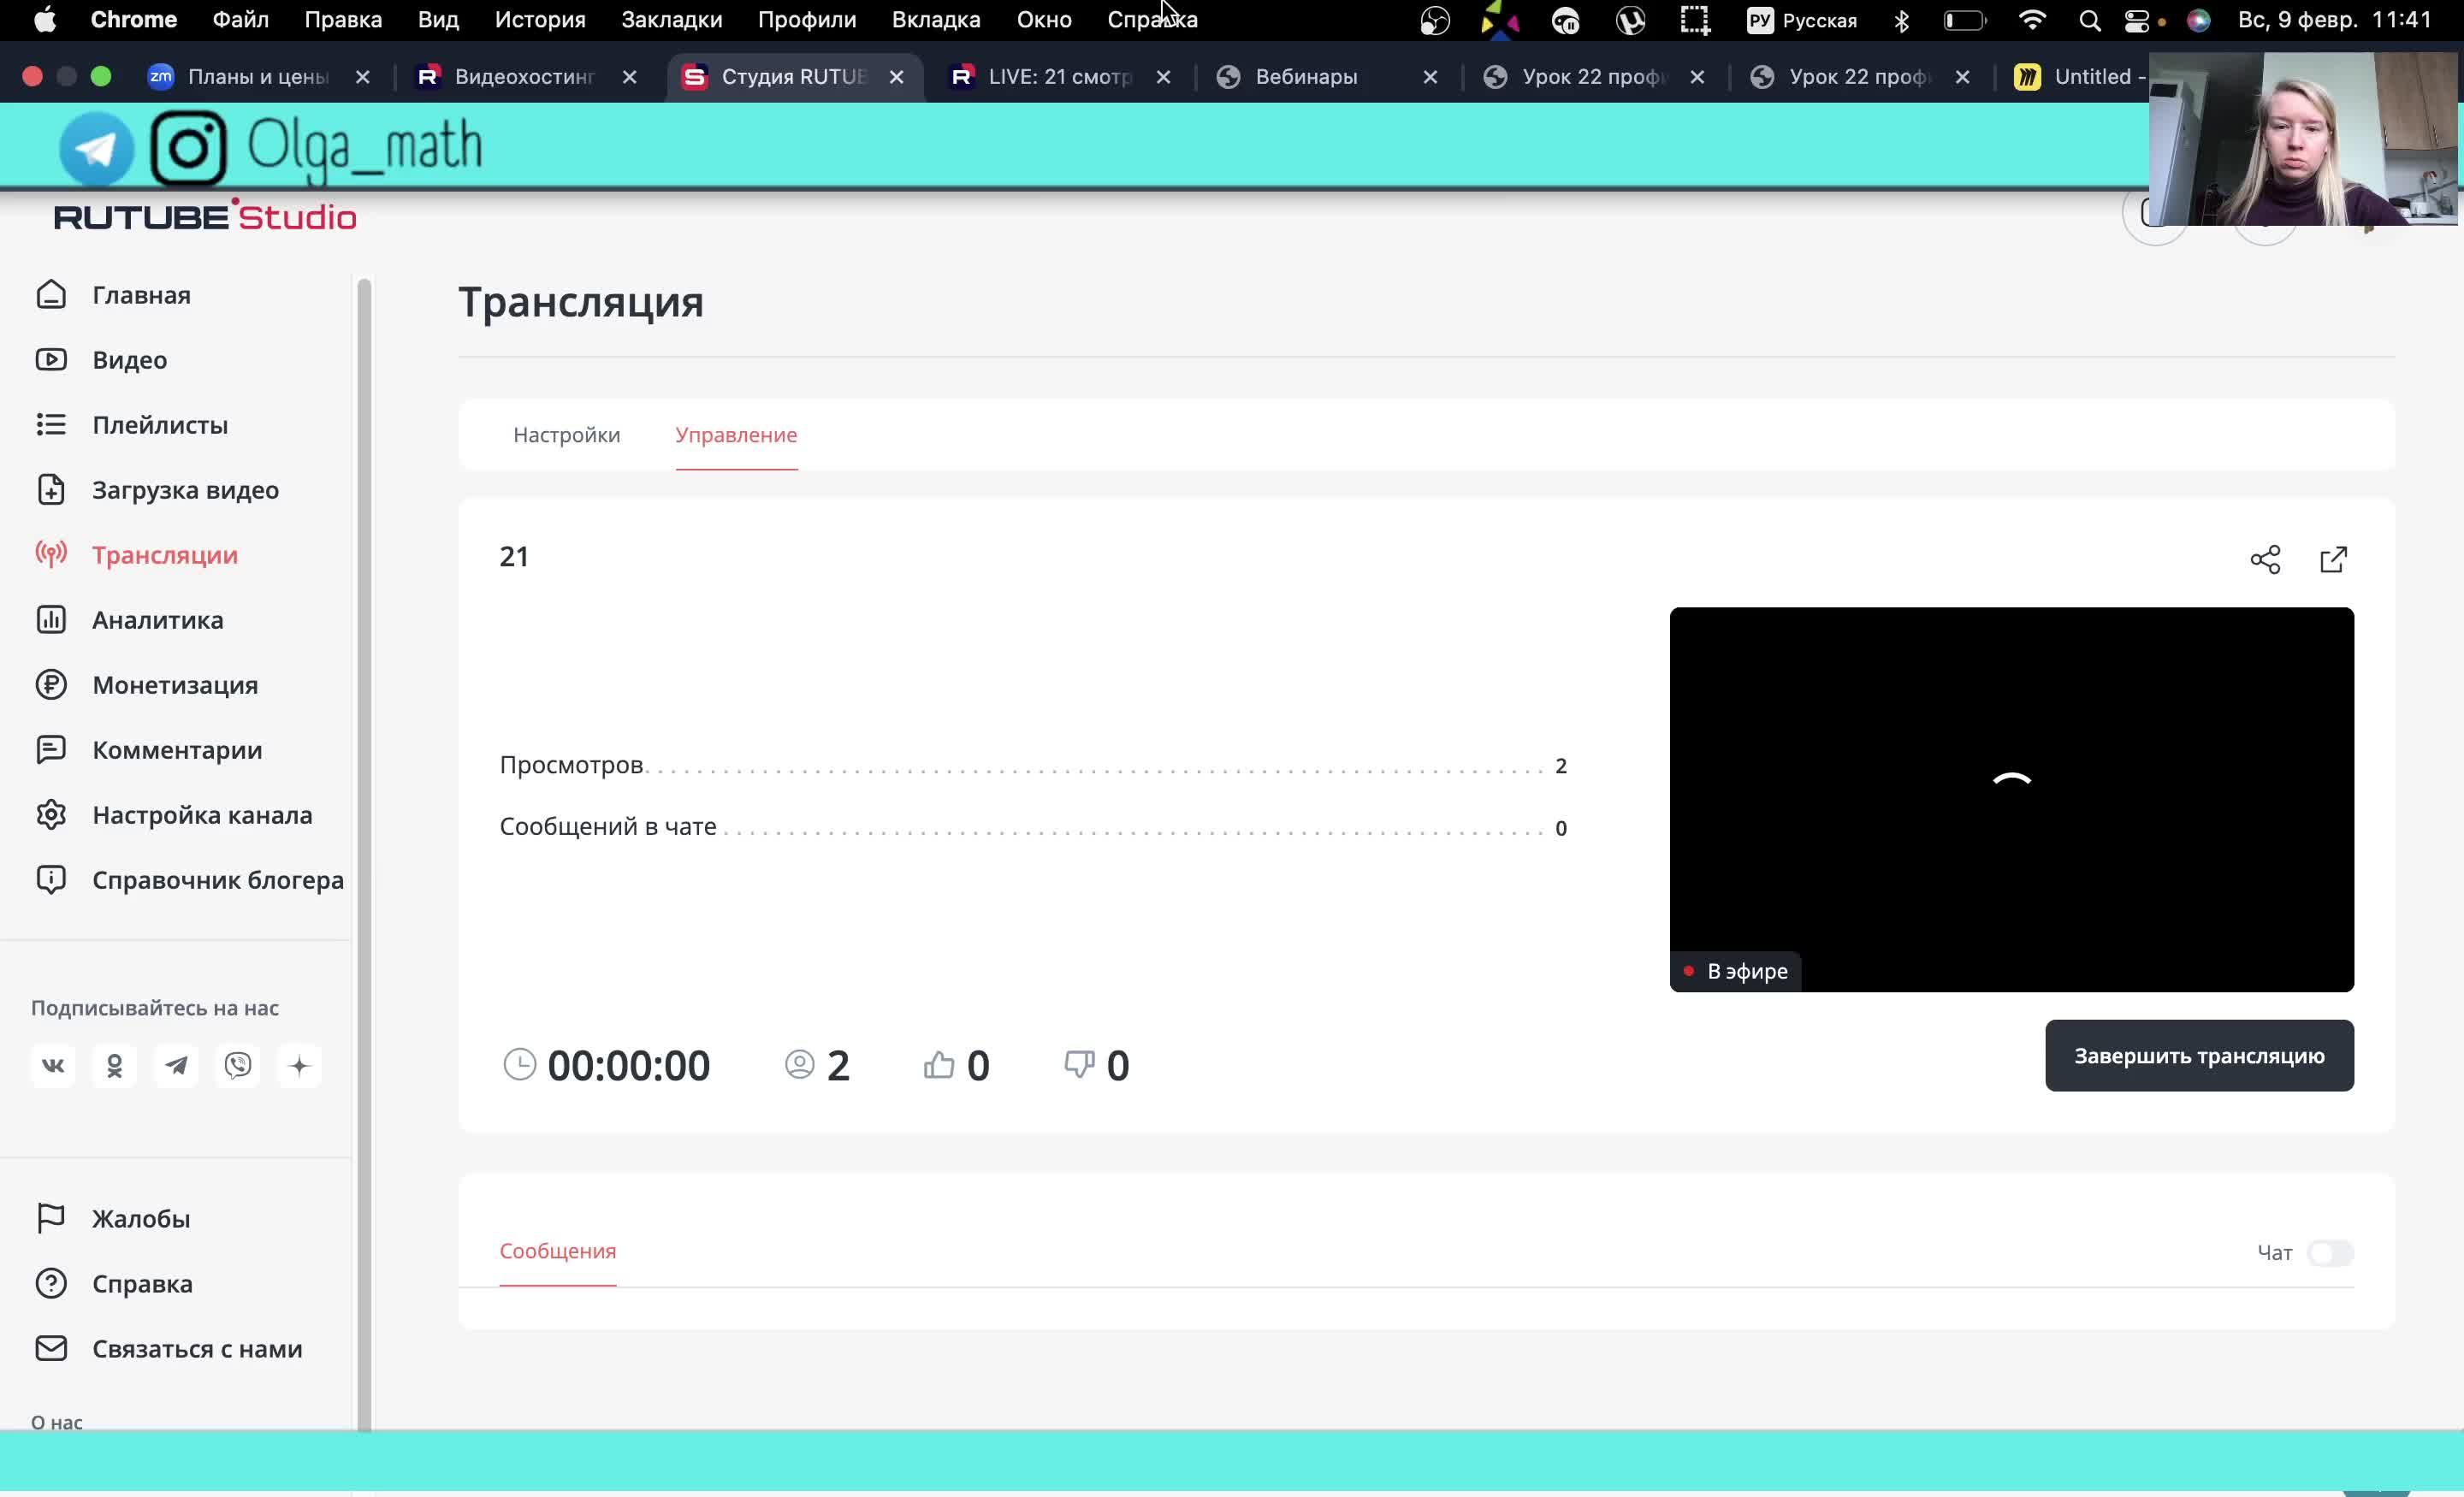Click the Viber social icon in the sidebar
2464x1497 pixels.
238,1066
